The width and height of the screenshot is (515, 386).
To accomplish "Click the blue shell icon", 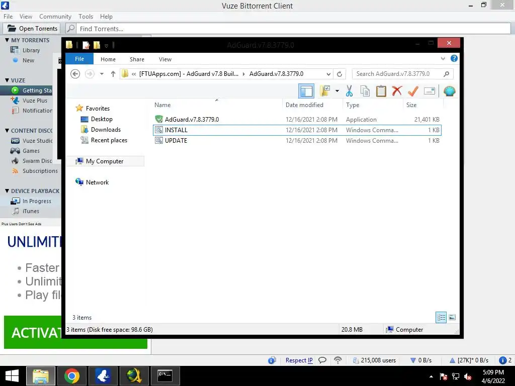I will [449, 91].
